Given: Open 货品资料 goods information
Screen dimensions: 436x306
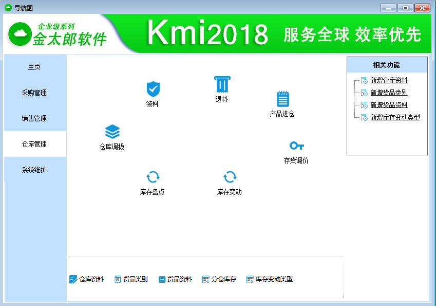Looking at the screenshot, I should tap(176, 279).
